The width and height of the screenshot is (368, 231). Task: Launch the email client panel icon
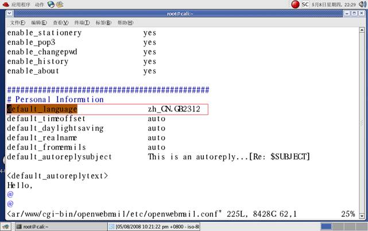click(x=60, y=4)
